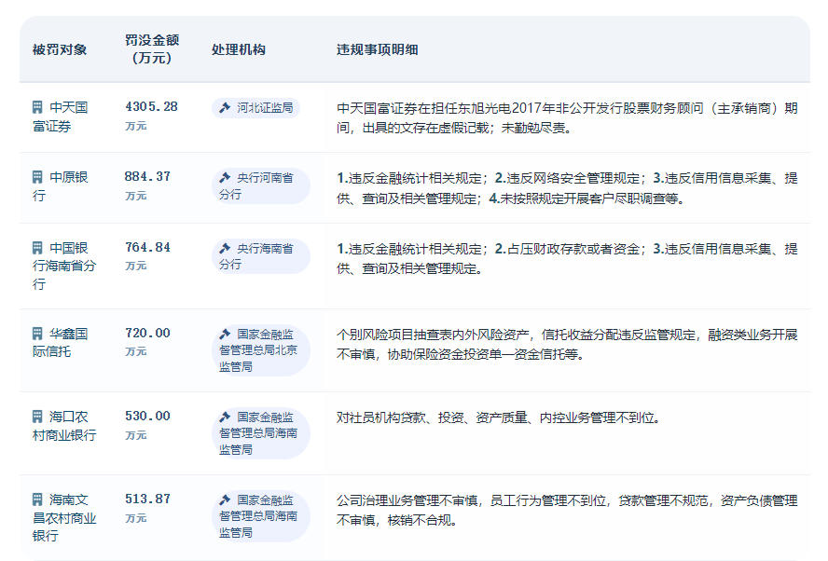
Task: Click building icon beside 中天国富证券
Action: 37,107
